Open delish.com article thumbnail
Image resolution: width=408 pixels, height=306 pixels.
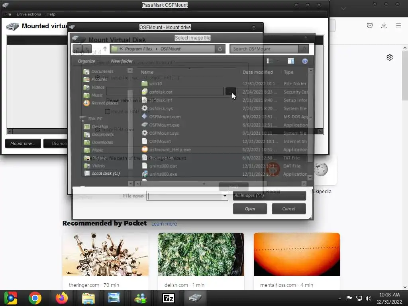(x=201, y=254)
